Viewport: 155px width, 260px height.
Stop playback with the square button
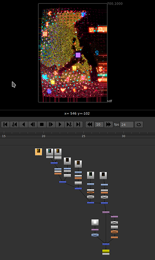click(42, 124)
